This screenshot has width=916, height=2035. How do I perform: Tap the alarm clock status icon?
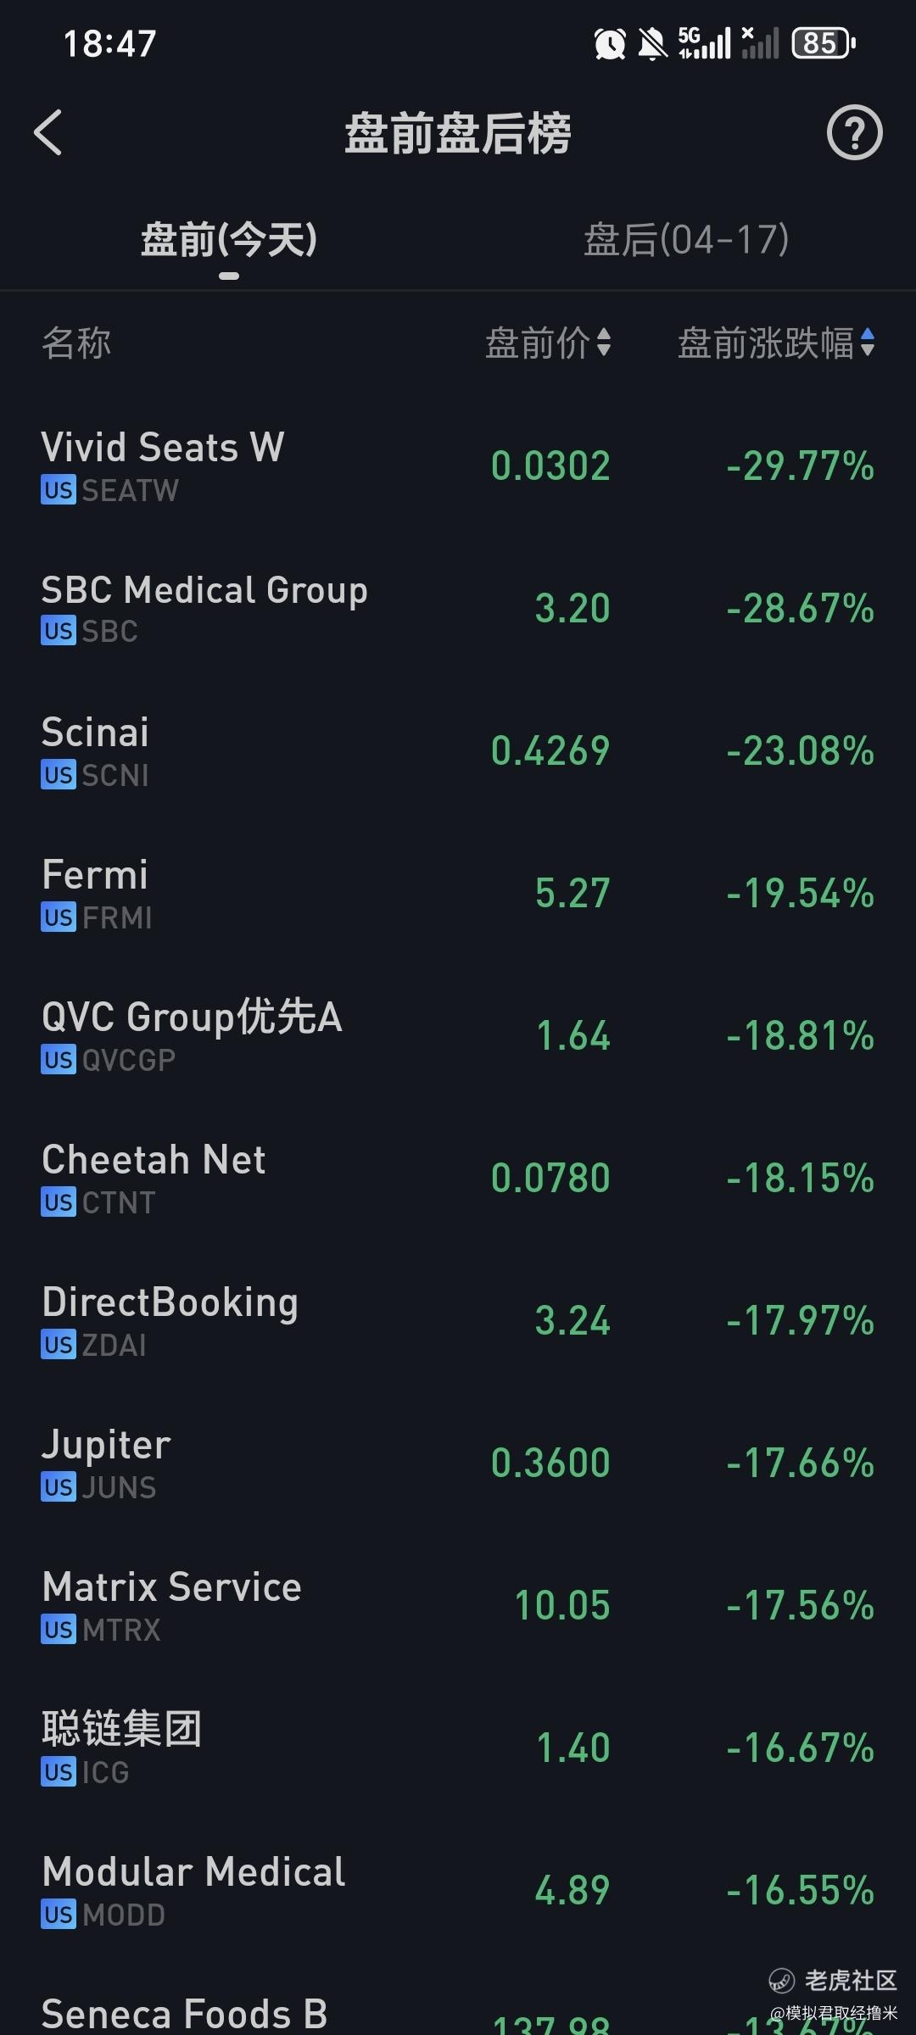coord(610,43)
